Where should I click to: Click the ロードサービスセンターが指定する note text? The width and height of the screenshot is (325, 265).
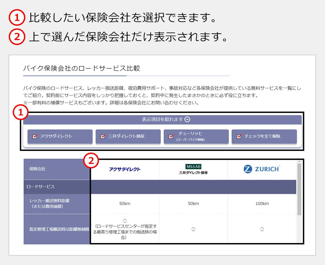coord(125,232)
